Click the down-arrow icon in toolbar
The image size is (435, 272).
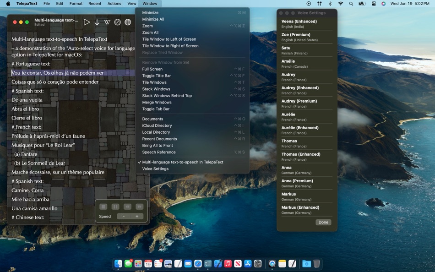pyautogui.click(x=97, y=22)
